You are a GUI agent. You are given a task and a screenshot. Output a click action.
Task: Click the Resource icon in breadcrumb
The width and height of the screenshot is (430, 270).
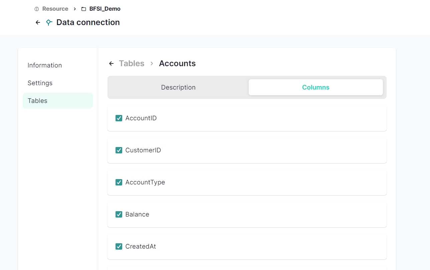click(x=37, y=9)
